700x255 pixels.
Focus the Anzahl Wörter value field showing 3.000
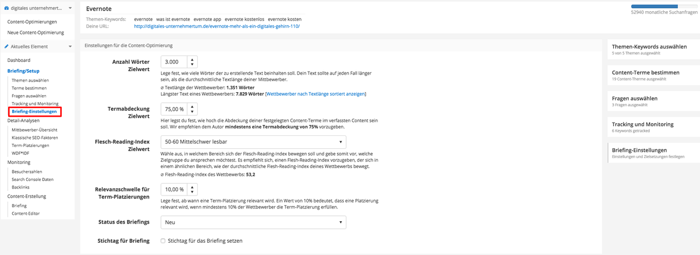pyautogui.click(x=174, y=62)
